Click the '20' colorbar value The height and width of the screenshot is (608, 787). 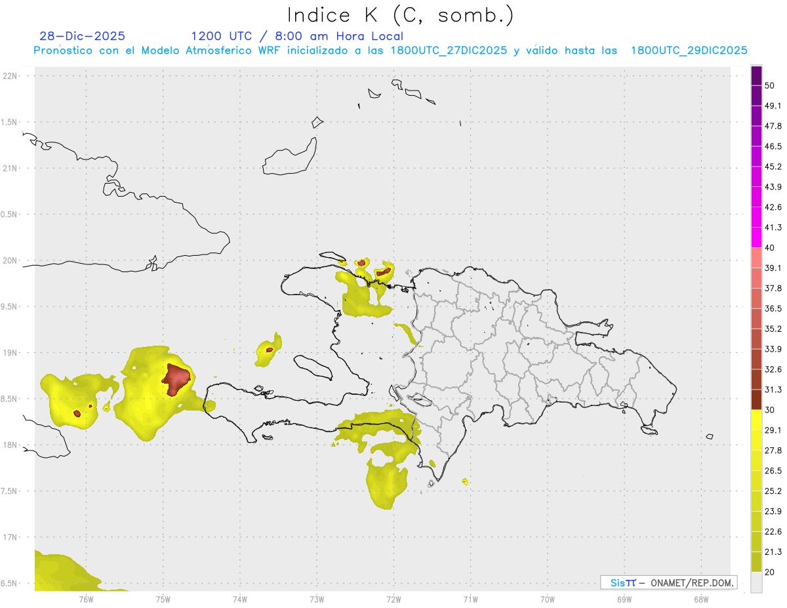click(769, 573)
